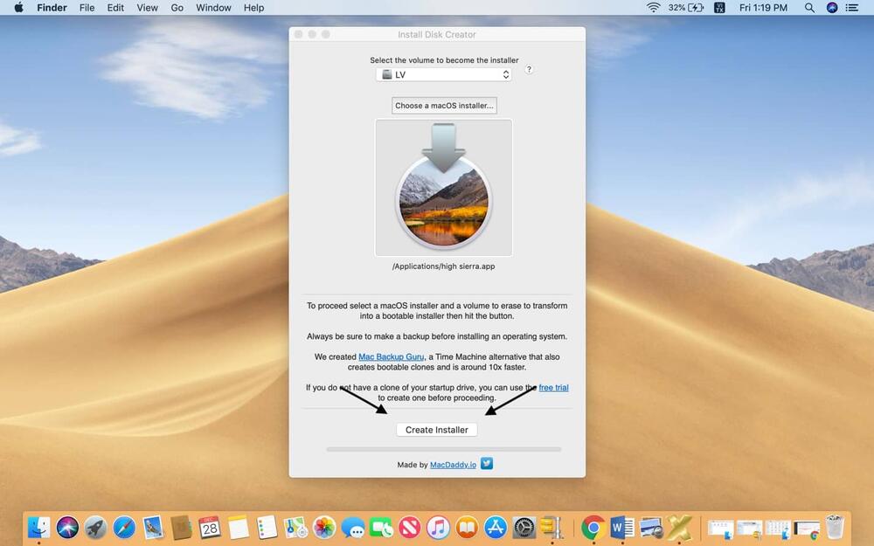
Task: Open Google Chrome from the Dock
Action: (x=593, y=527)
